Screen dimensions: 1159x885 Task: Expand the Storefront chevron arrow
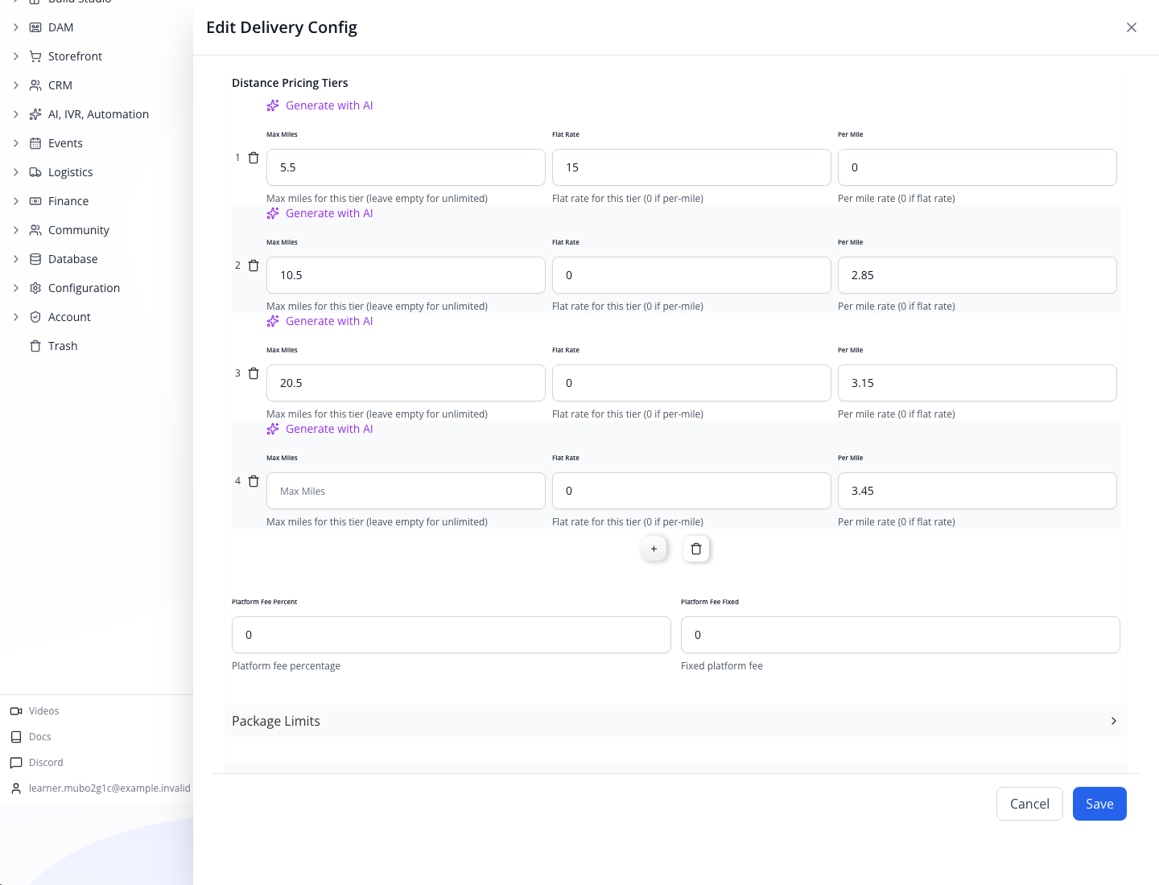pyautogui.click(x=16, y=56)
